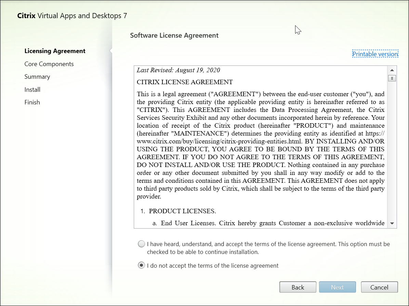Screen dimensions: 409x306
Task: Click the scrollbar up arrow
Action: coord(392,70)
